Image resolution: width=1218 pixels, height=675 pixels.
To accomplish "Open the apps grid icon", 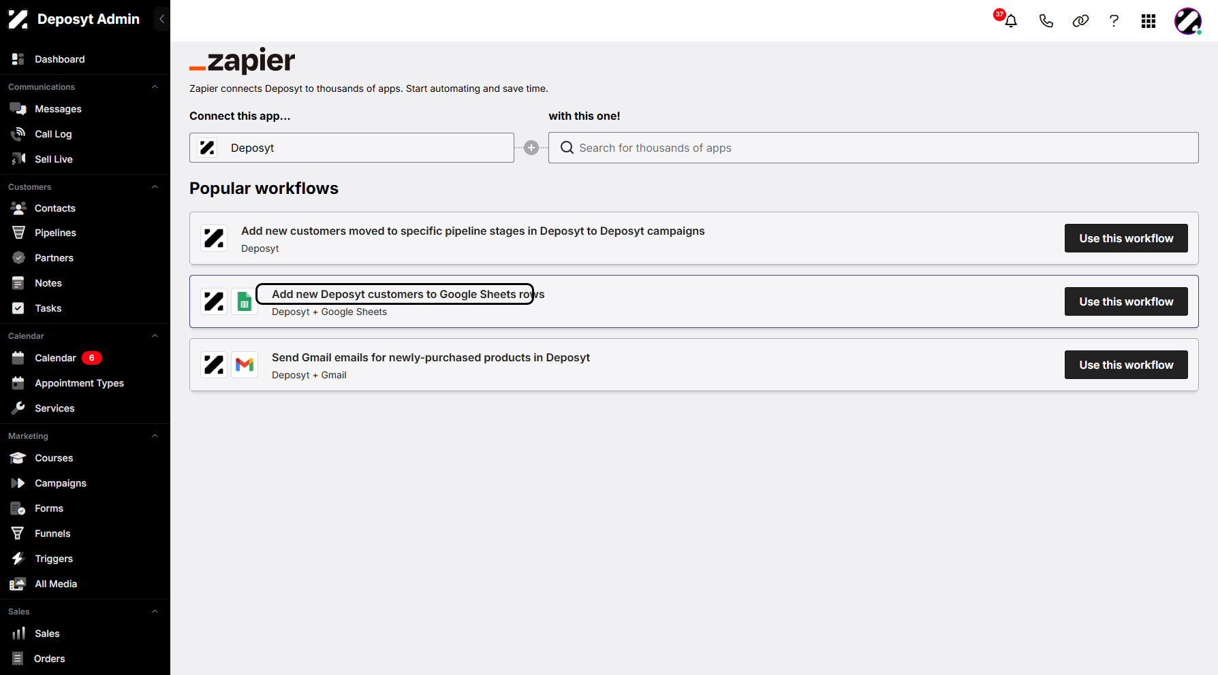I will [1149, 21].
